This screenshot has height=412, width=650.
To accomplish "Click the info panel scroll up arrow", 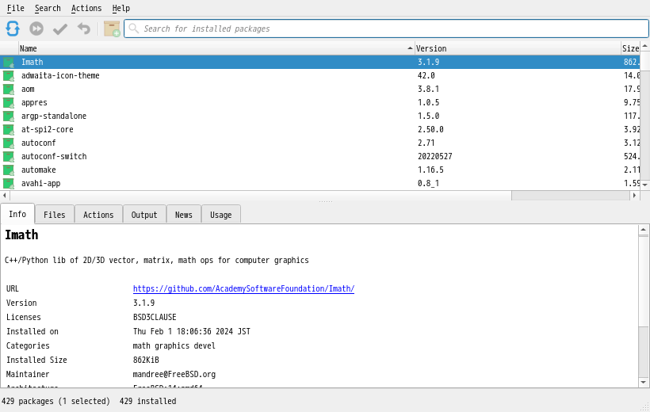I will 644,230.
